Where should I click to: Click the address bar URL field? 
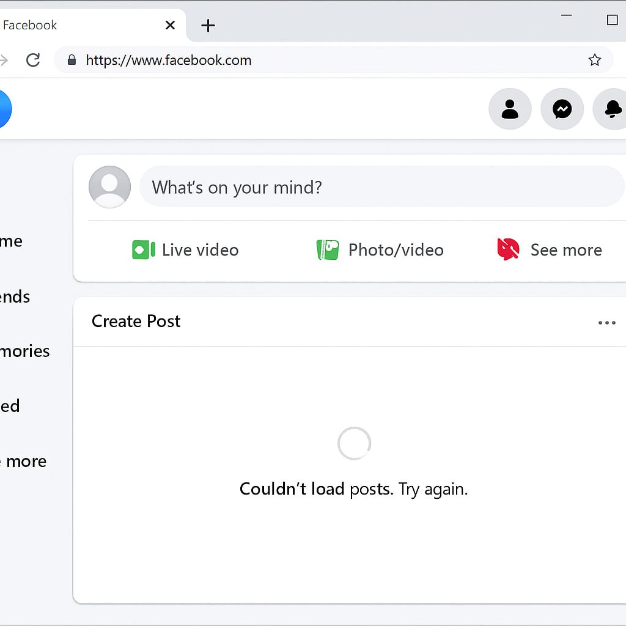333,60
